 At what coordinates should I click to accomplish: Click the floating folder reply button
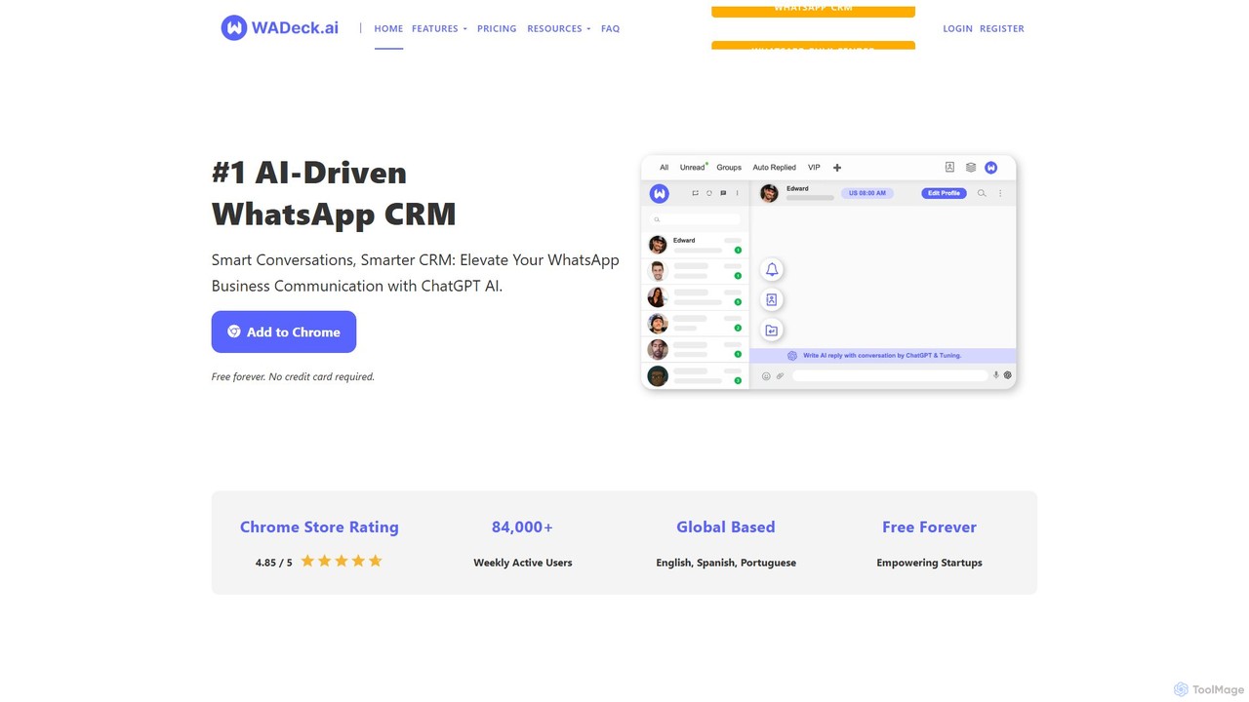click(772, 330)
